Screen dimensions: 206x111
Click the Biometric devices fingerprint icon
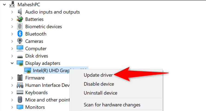20,27
